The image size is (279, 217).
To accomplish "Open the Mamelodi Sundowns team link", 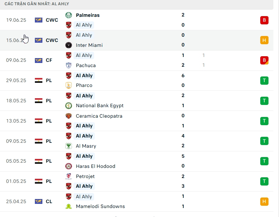I will pyautogui.click(x=100, y=206).
